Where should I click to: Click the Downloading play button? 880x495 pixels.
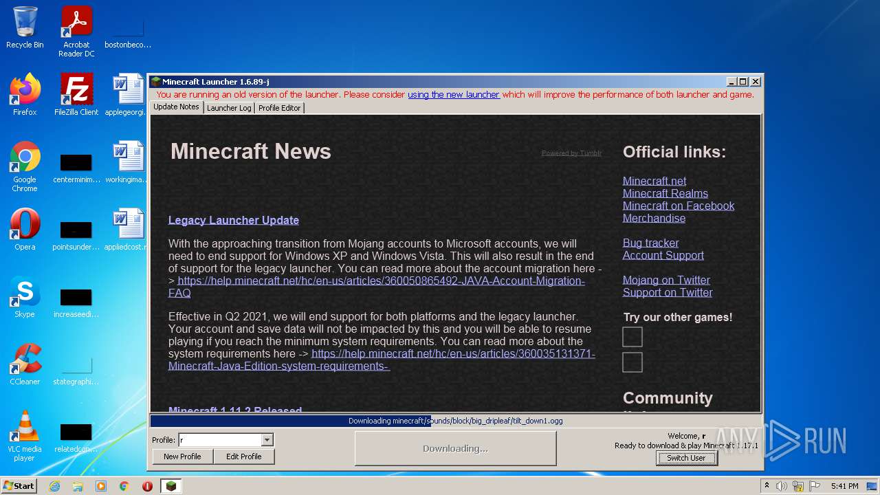point(455,448)
